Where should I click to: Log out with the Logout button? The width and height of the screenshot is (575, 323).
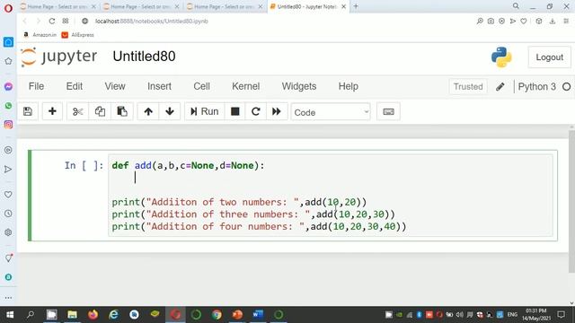pos(549,57)
